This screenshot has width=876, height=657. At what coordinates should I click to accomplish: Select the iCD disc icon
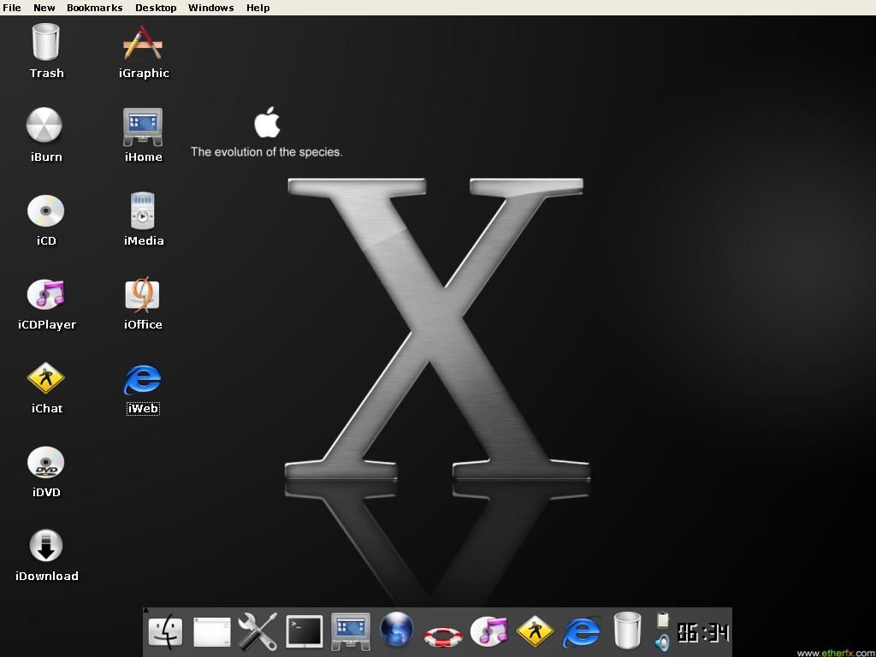tap(46, 211)
